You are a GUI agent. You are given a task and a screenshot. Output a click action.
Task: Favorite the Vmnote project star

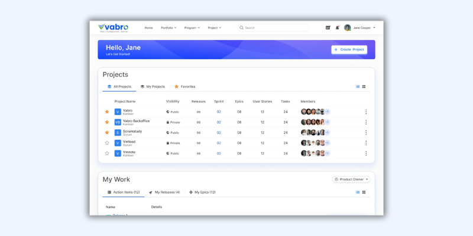click(107, 153)
